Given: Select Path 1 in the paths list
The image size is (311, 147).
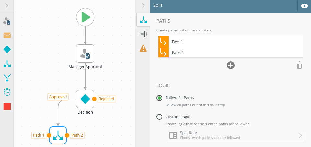Looking at the screenshot, I should point(230,42).
